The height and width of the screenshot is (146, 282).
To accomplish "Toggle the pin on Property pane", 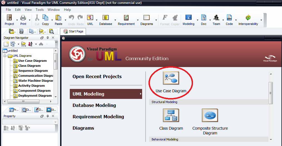I will pyautogui.click(x=48, y=116).
